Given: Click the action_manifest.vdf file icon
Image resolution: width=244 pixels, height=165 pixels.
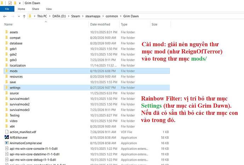Looking at the screenshot, I should coord(7,132).
